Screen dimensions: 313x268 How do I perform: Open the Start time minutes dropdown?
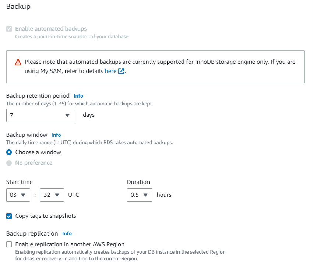(x=52, y=195)
